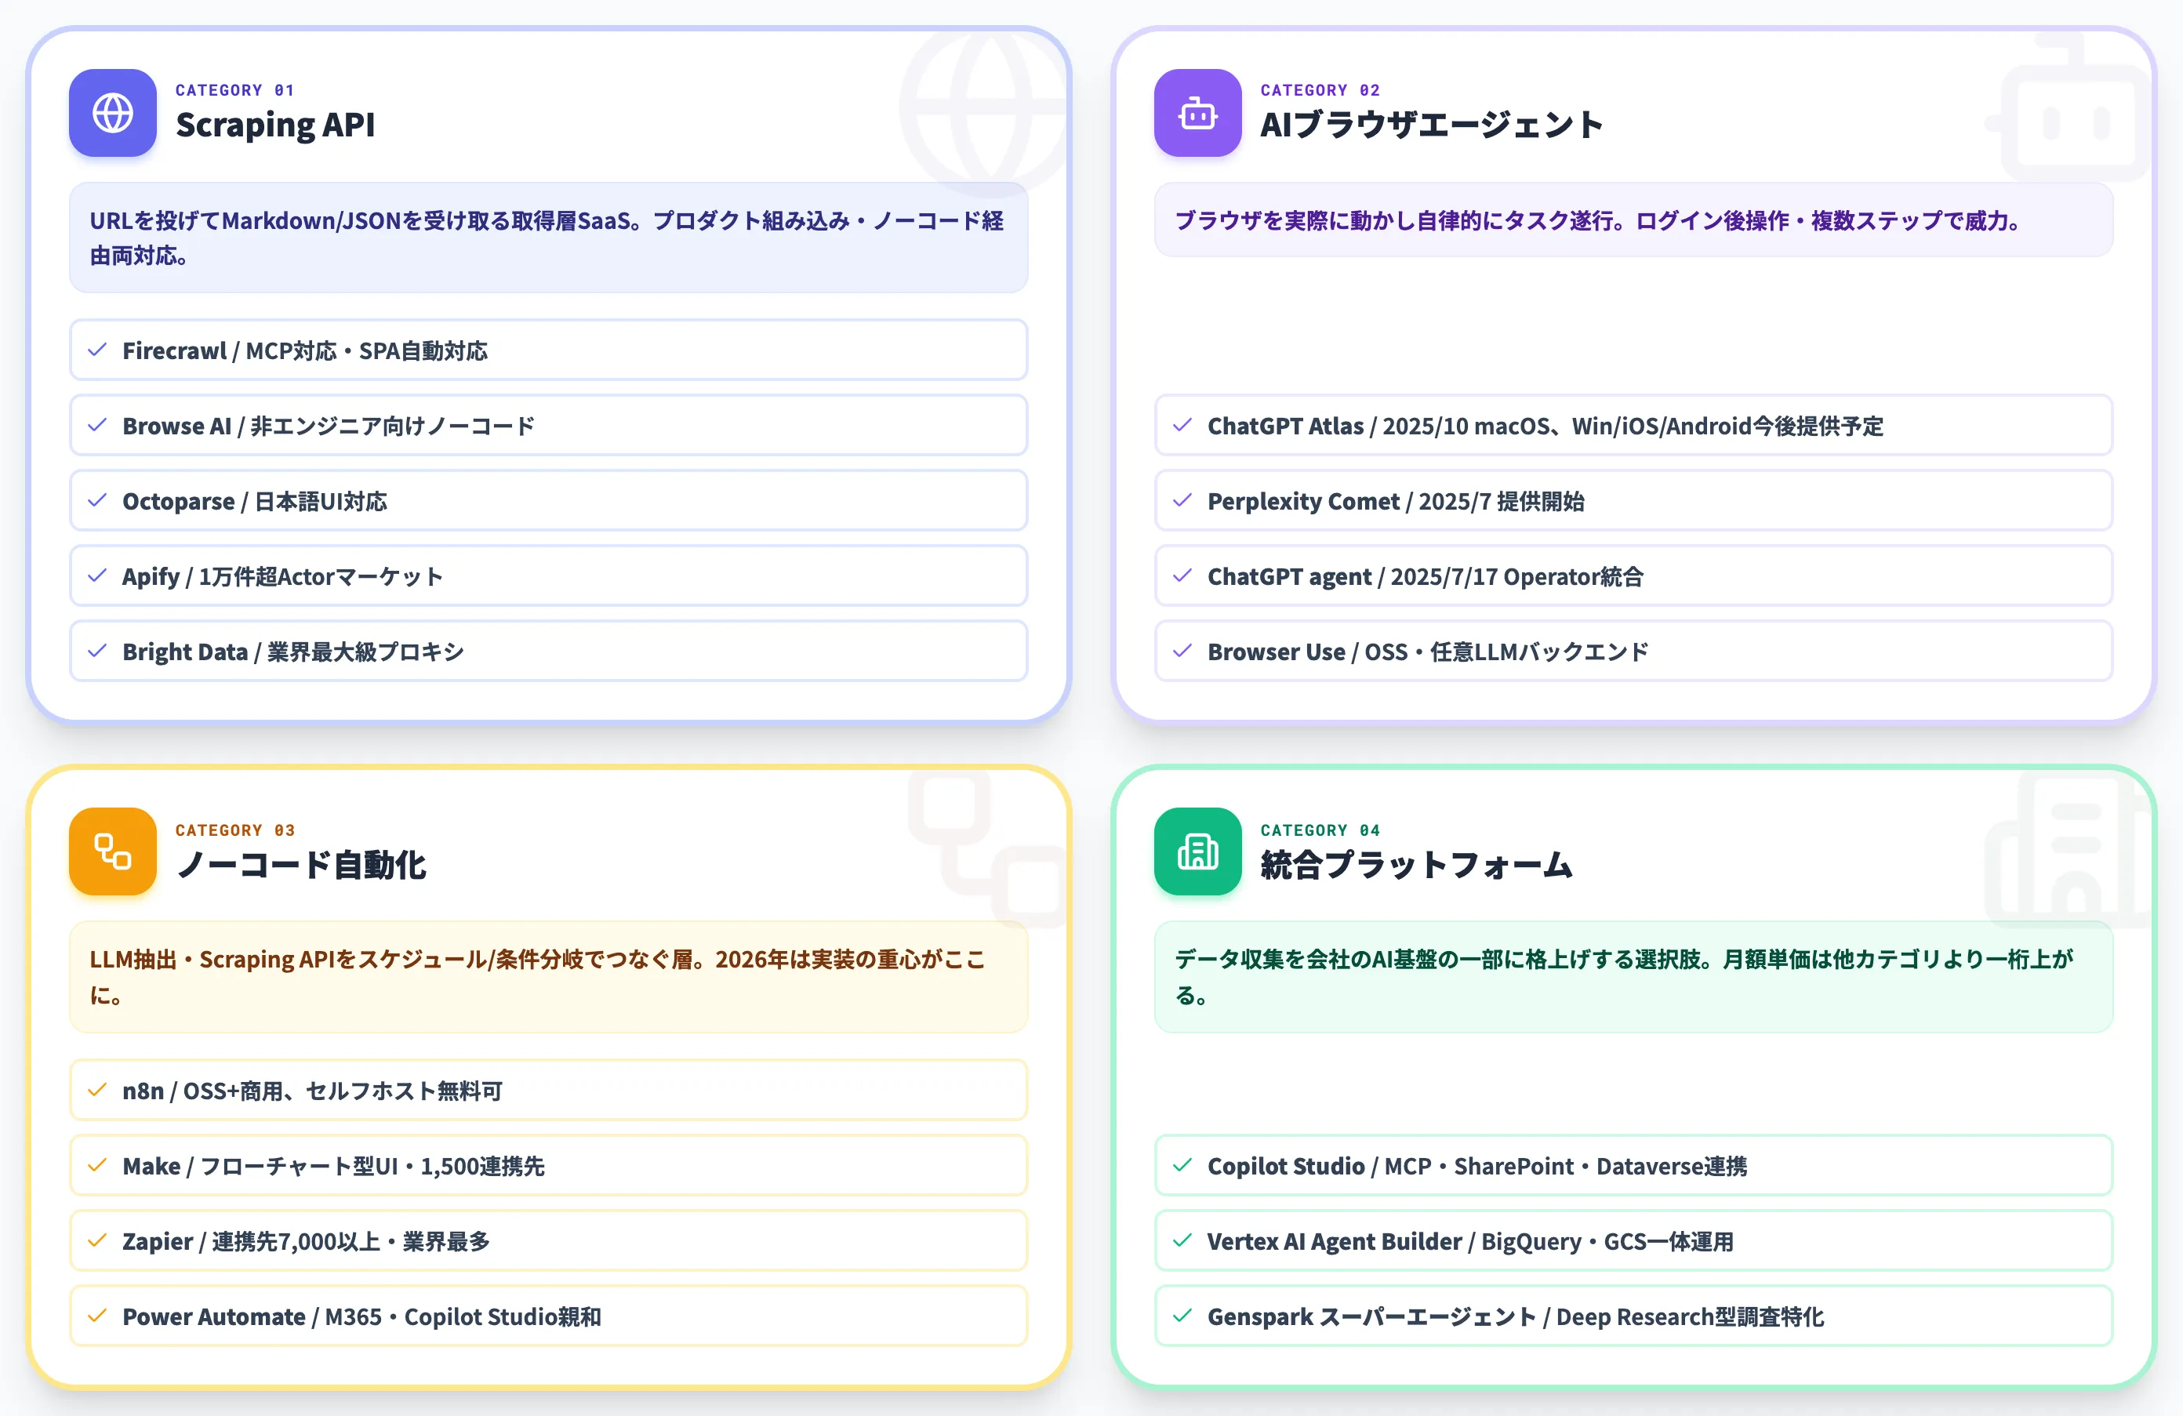Click the Octoparse / 日本語UI対応 text
The height and width of the screenshot is (1416, 2183).
[x=255, y=501]
